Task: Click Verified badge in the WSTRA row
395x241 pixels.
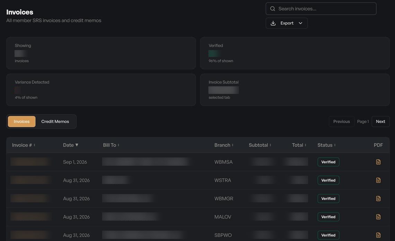Action: pos(328,181)
